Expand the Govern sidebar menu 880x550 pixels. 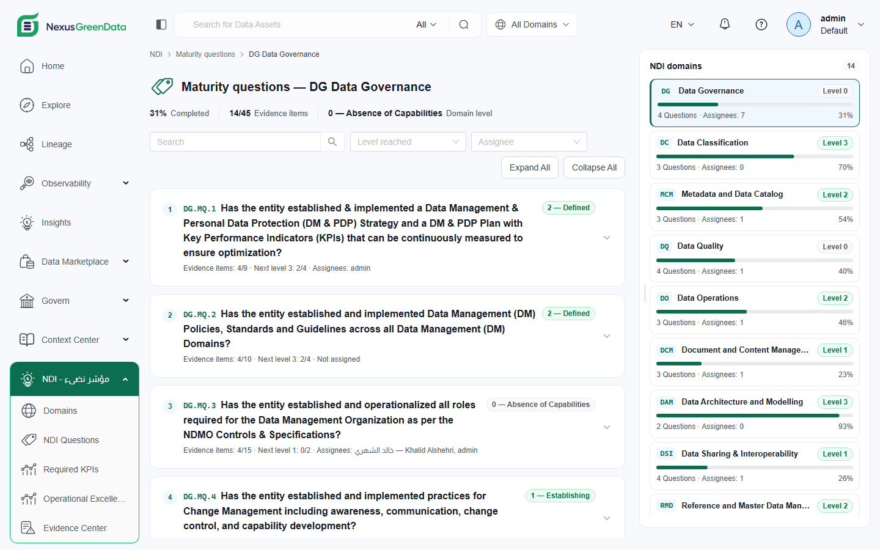pos(75,301)
